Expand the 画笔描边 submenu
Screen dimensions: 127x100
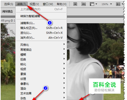point(41,50)
